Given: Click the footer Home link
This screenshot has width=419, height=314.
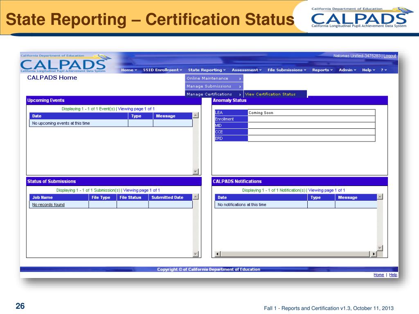Looking at the screenshot, I should [378, 275].
